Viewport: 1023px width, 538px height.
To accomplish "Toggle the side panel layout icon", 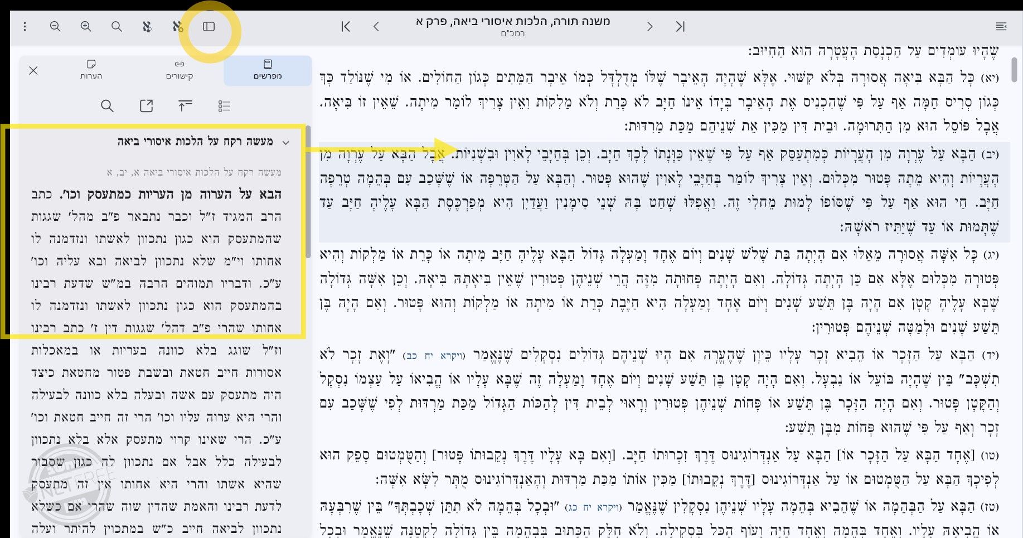I will [209, 27].
